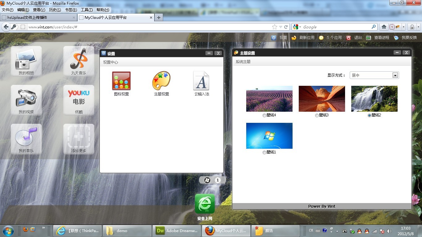Click the volume speaker tray icon
The width and height of the screenshot is (422, 237).
tap(389, 231)
